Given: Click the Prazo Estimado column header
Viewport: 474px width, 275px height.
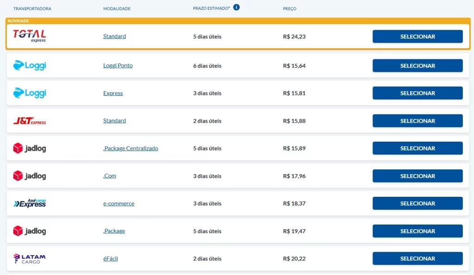Looking at the screenshot, I should coord(211,8).
